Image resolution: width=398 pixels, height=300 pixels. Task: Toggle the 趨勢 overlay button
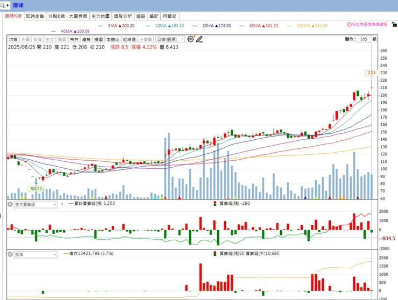[x=86, y=39]
